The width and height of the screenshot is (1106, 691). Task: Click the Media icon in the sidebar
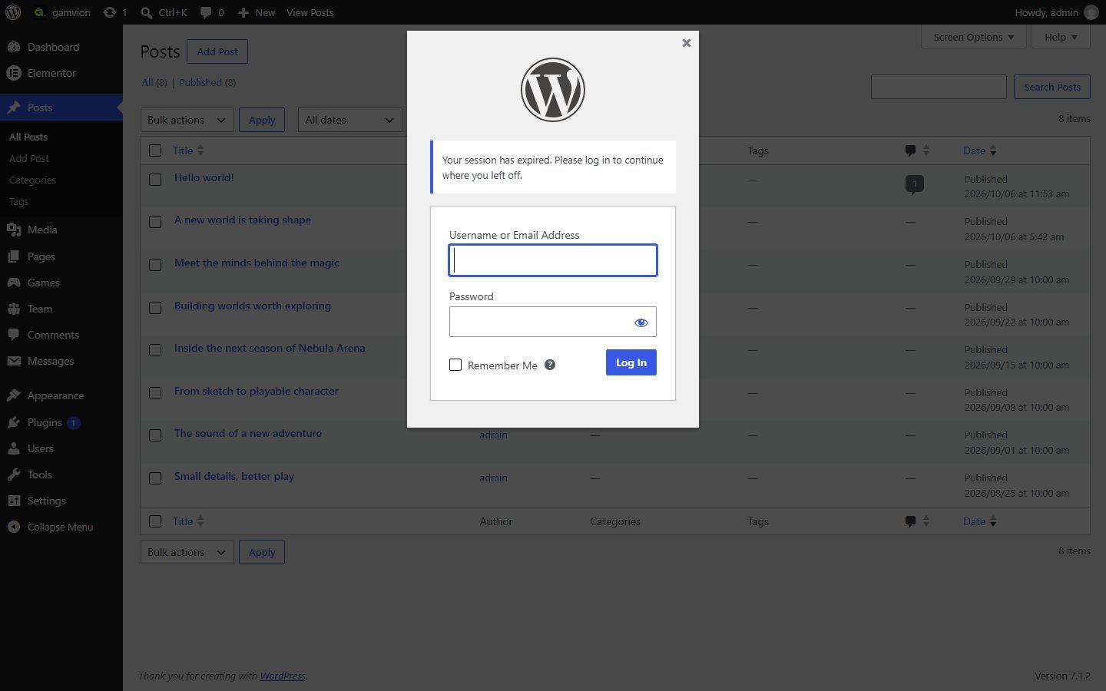[14, 230]
